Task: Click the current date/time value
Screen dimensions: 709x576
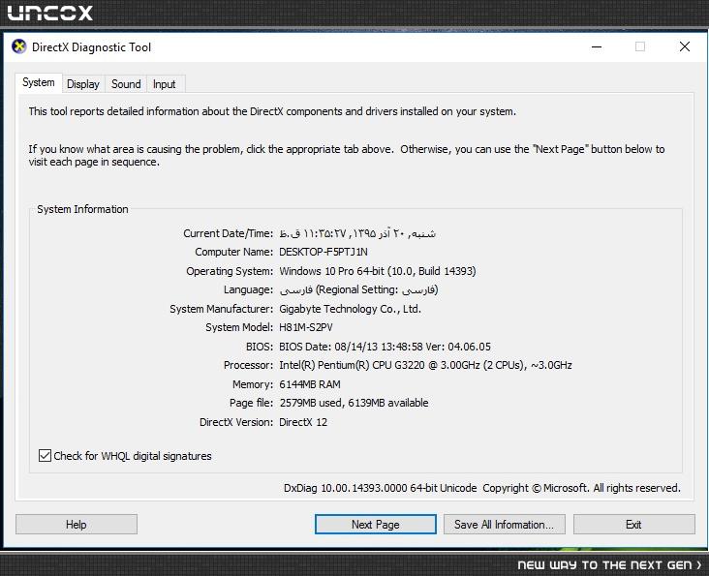Action: point(357,233)
